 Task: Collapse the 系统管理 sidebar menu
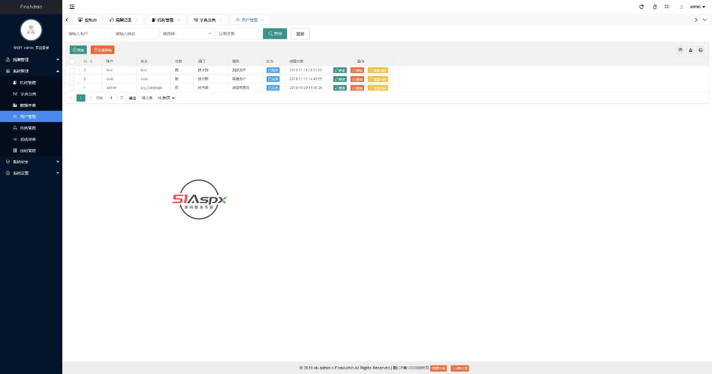[31, 71]
